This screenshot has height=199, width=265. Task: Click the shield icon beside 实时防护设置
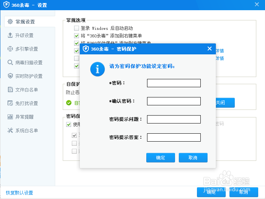click(10, 76)
